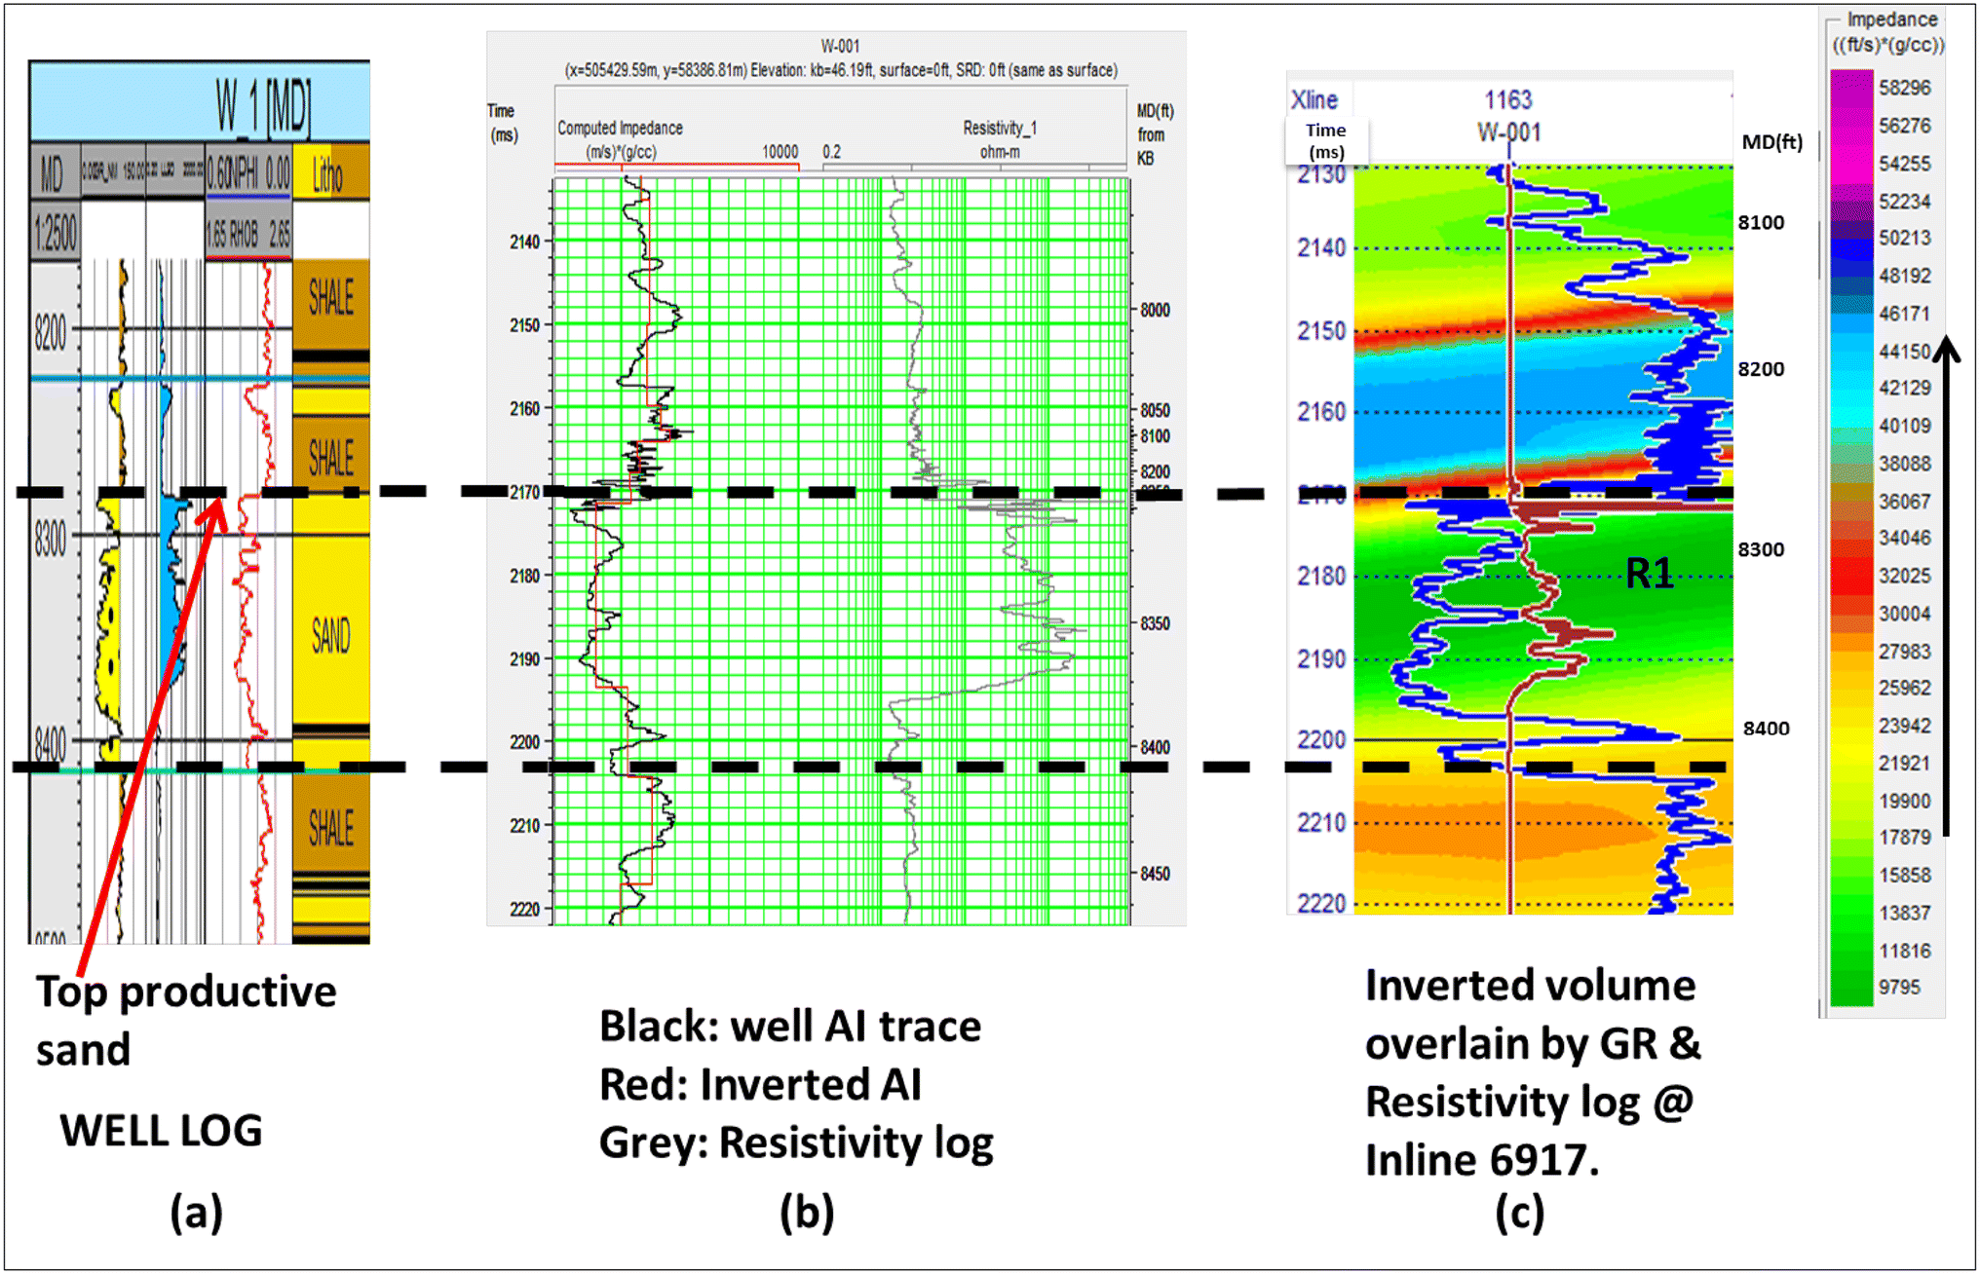
Task: Click the Computed Impedance track header
Action: [x=622, y=129]
